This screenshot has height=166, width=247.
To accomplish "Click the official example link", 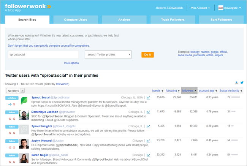I will click(x=223, y=52).
